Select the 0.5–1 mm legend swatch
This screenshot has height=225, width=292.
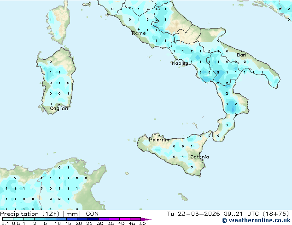point(18,219)
